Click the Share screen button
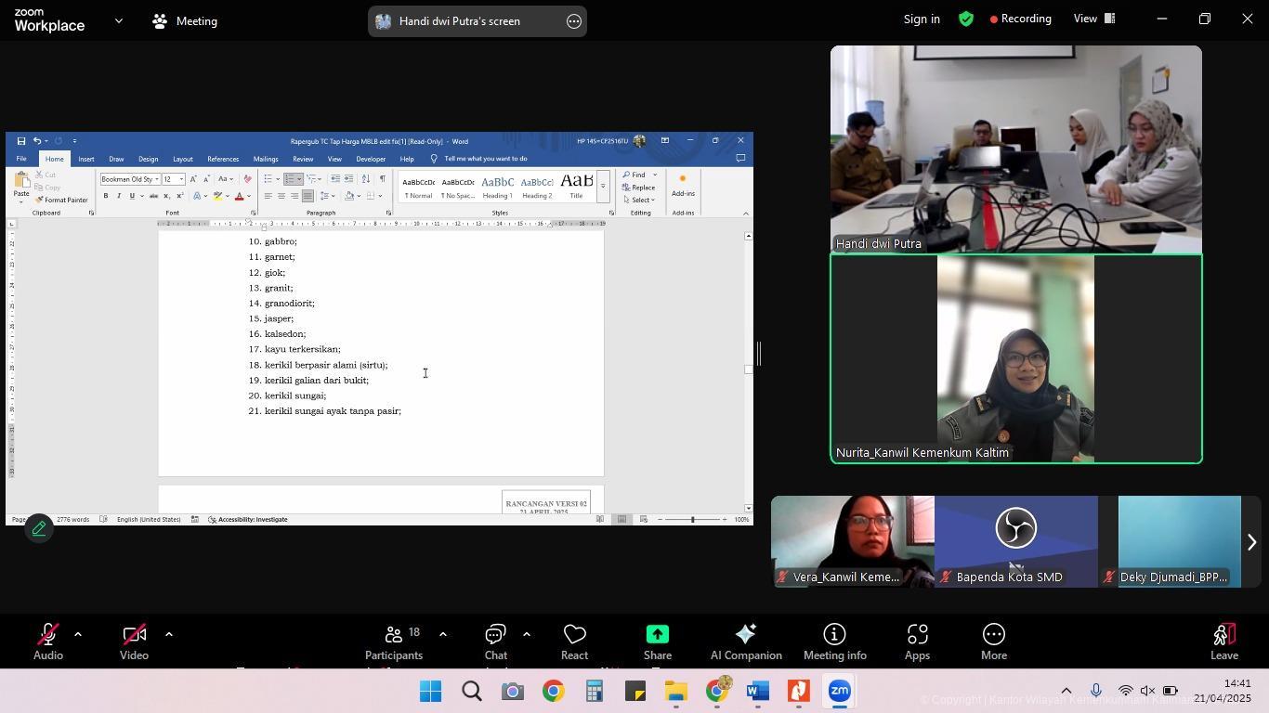 coord(658,642)
